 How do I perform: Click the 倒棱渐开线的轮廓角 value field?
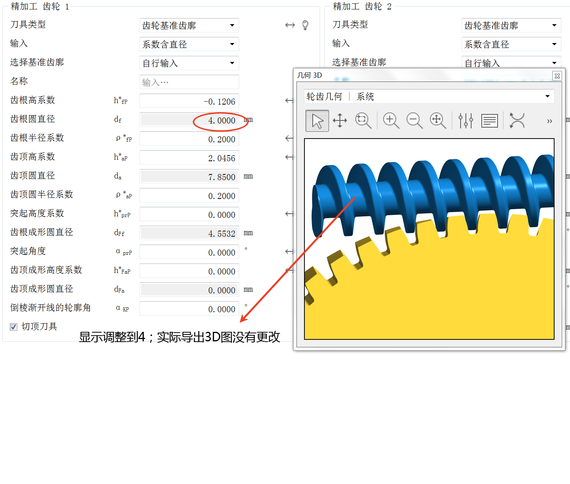click(189, 308)
